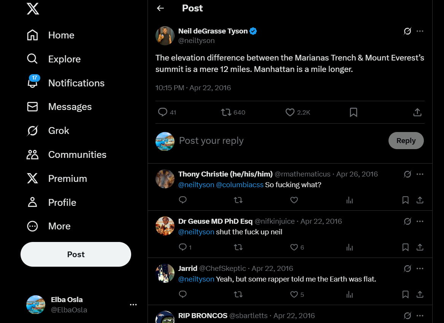This screenshot has width=444, height=323.
Task: Open account menu dots beside Elba Osla
Action: click(133, 305)
